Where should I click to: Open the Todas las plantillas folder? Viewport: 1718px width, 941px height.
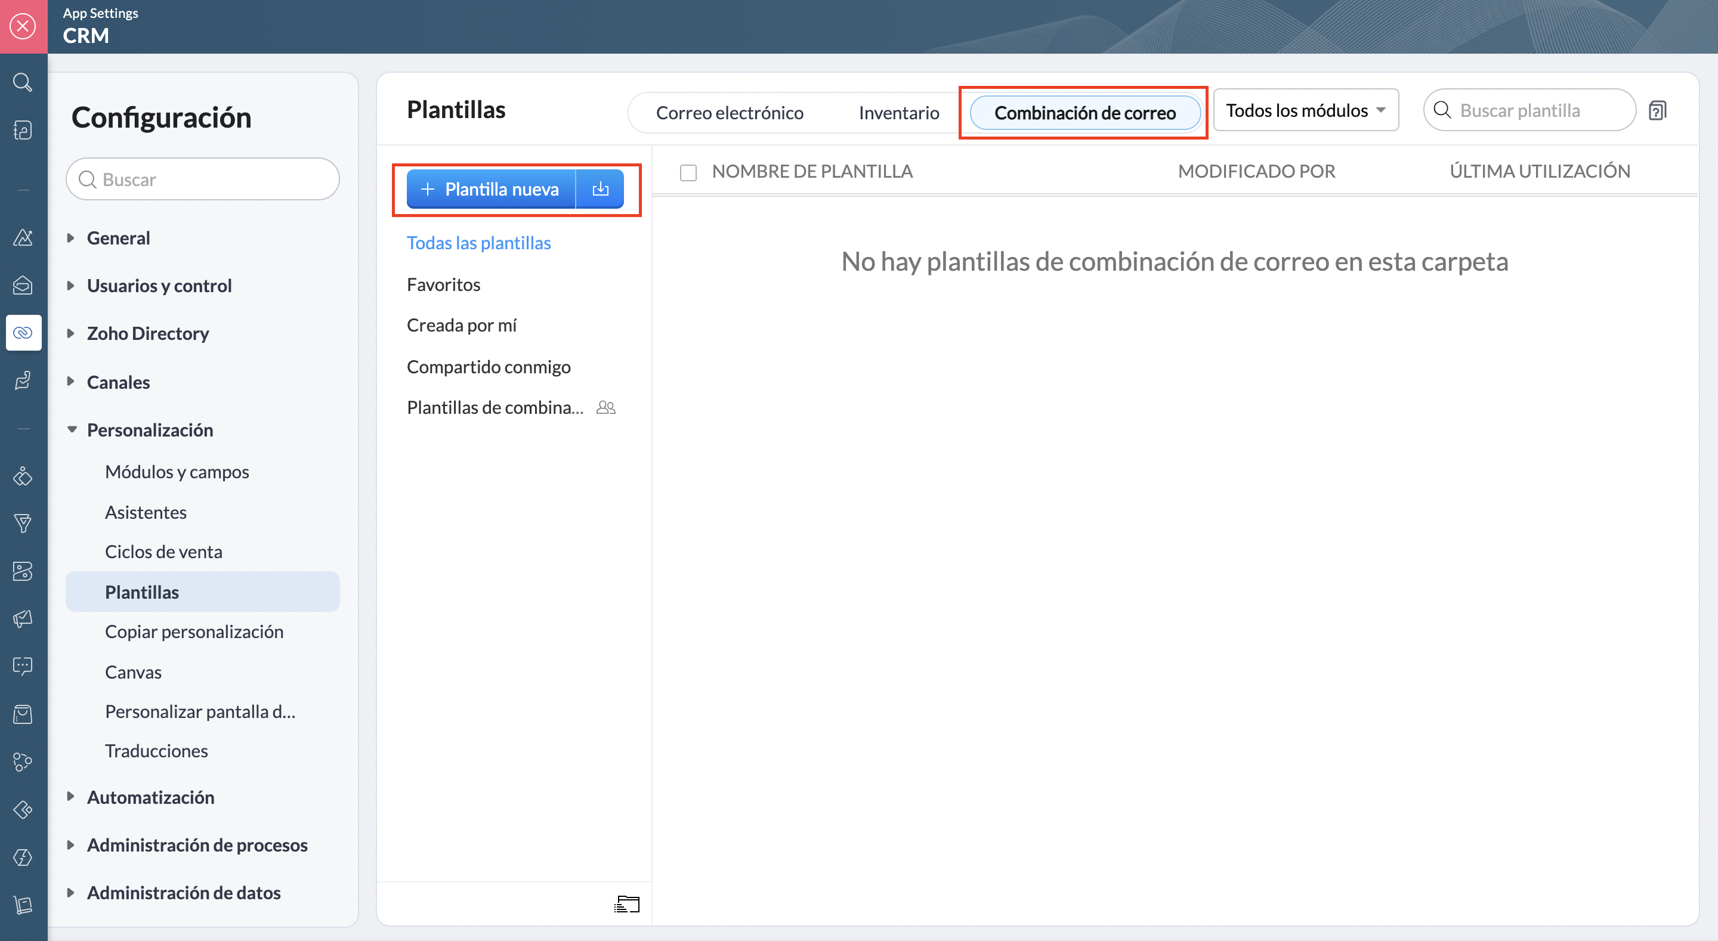[x=478, y=243]
